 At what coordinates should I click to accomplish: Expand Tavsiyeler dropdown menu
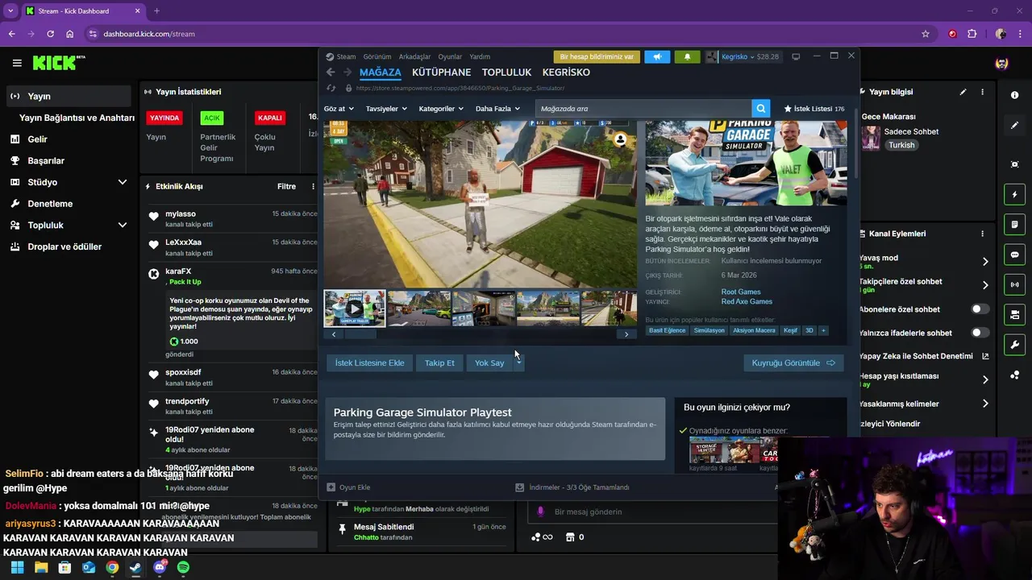(386, 109)
